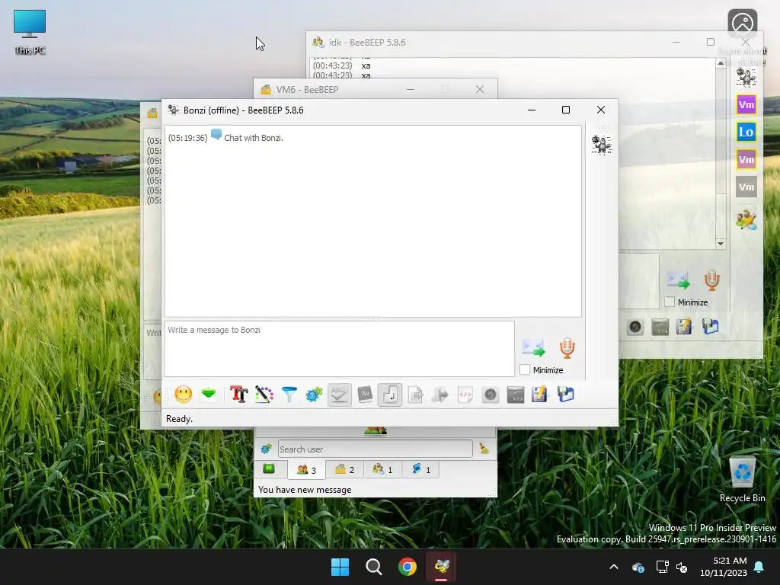Viewport: 780px width, 585px height.
Task: Tick Minimize checkbox in idk window
Action: pyautogui.click(x=670, y=302)
